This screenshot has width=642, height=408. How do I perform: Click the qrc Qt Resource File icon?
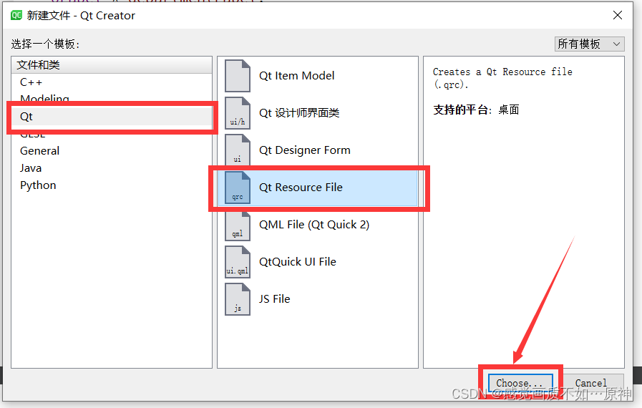[x=238, y=188]
